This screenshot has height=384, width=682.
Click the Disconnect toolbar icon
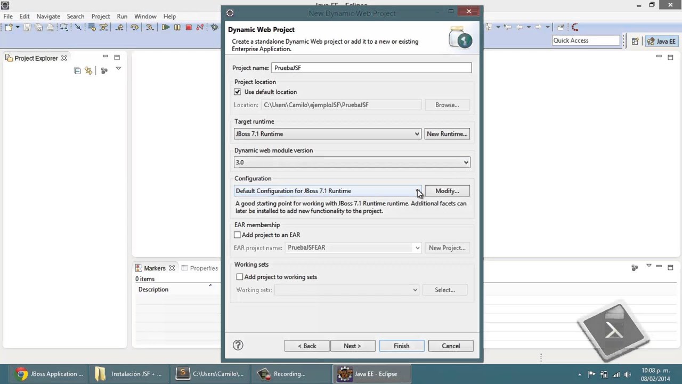[x=199, y=27]
